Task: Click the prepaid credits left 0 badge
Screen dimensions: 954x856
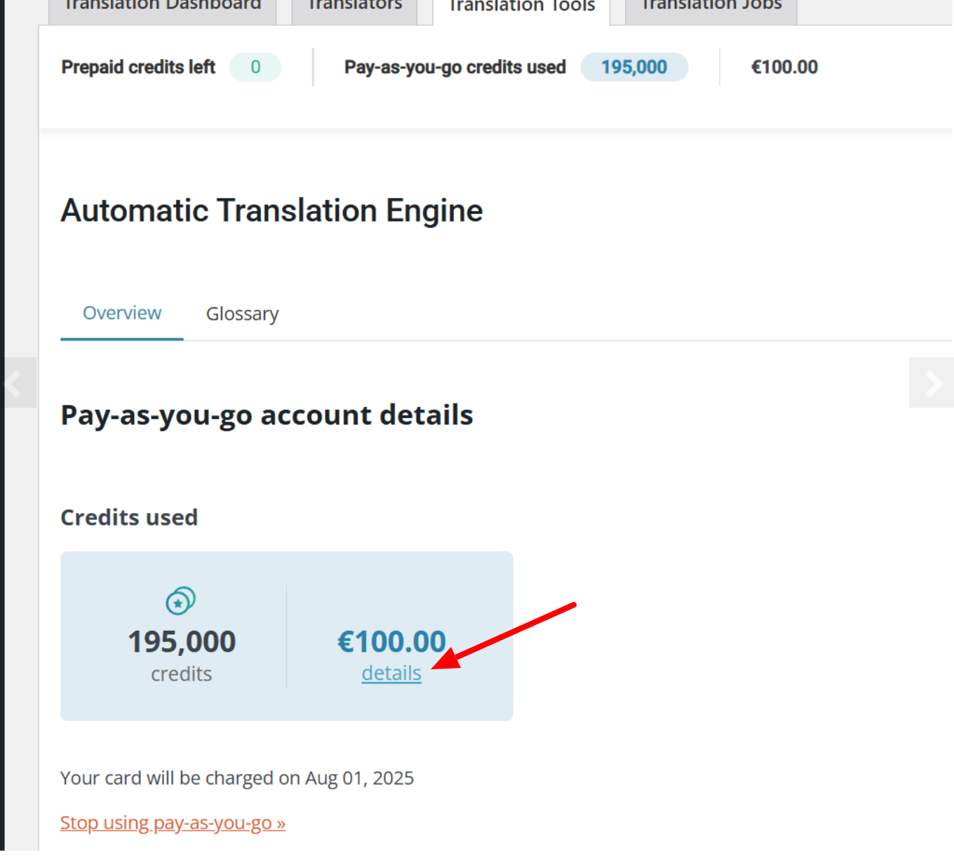Action: (255, 67)
